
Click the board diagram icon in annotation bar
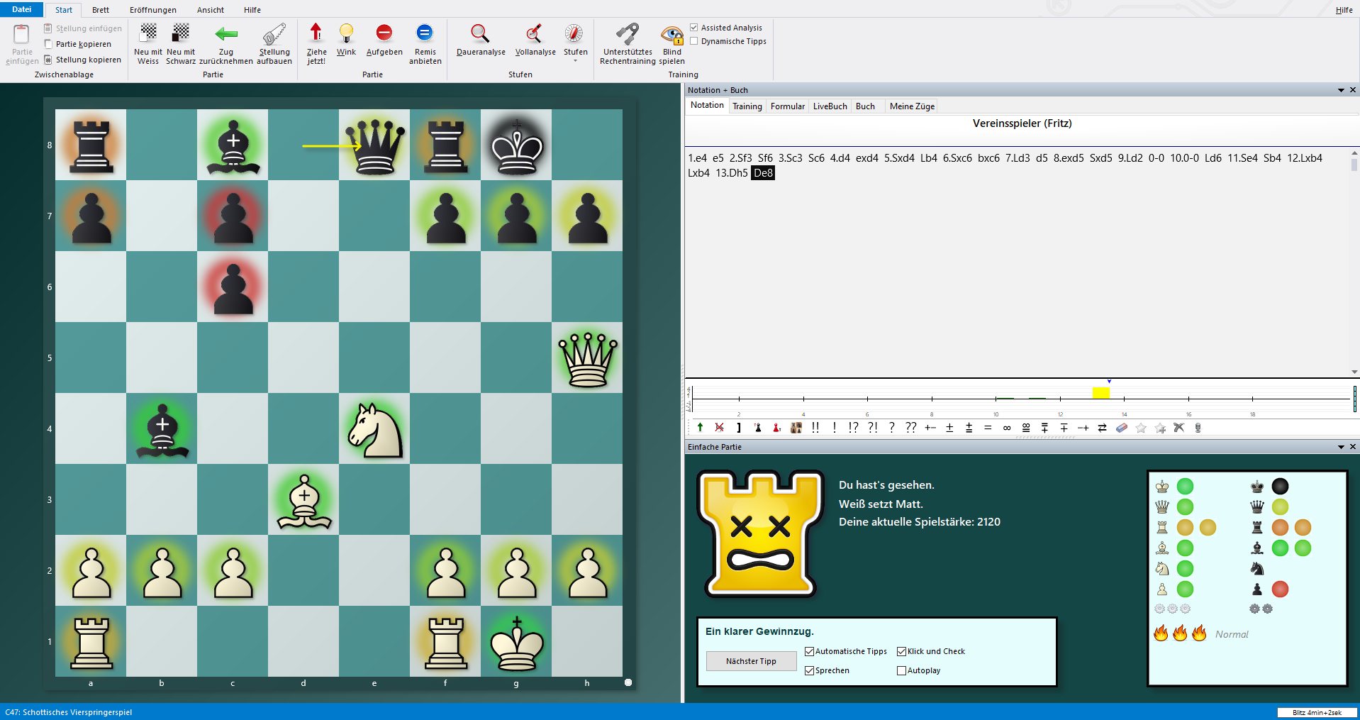(x=796, y=428)
